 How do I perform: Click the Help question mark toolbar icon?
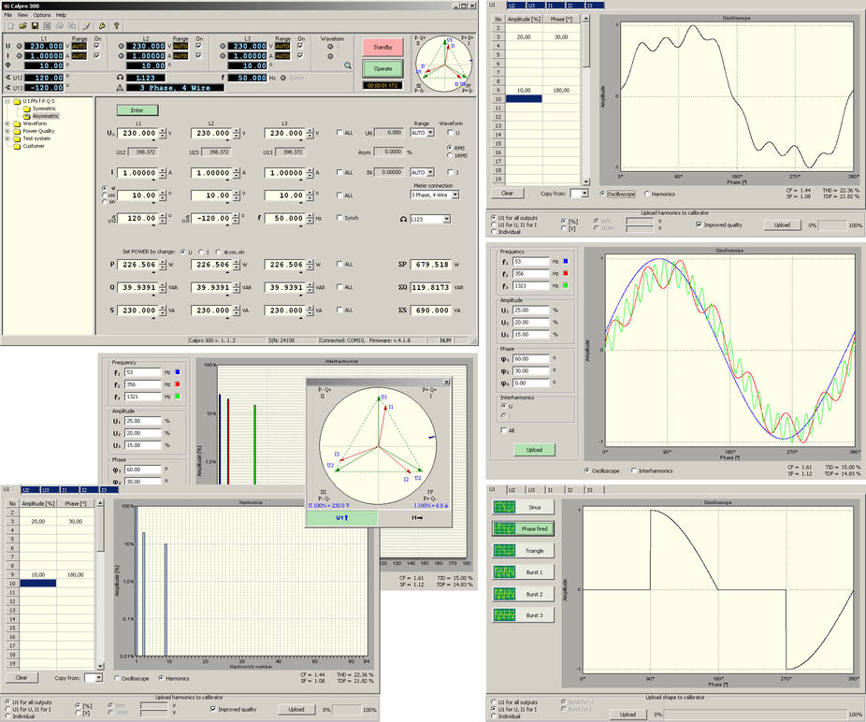(115, 25)
